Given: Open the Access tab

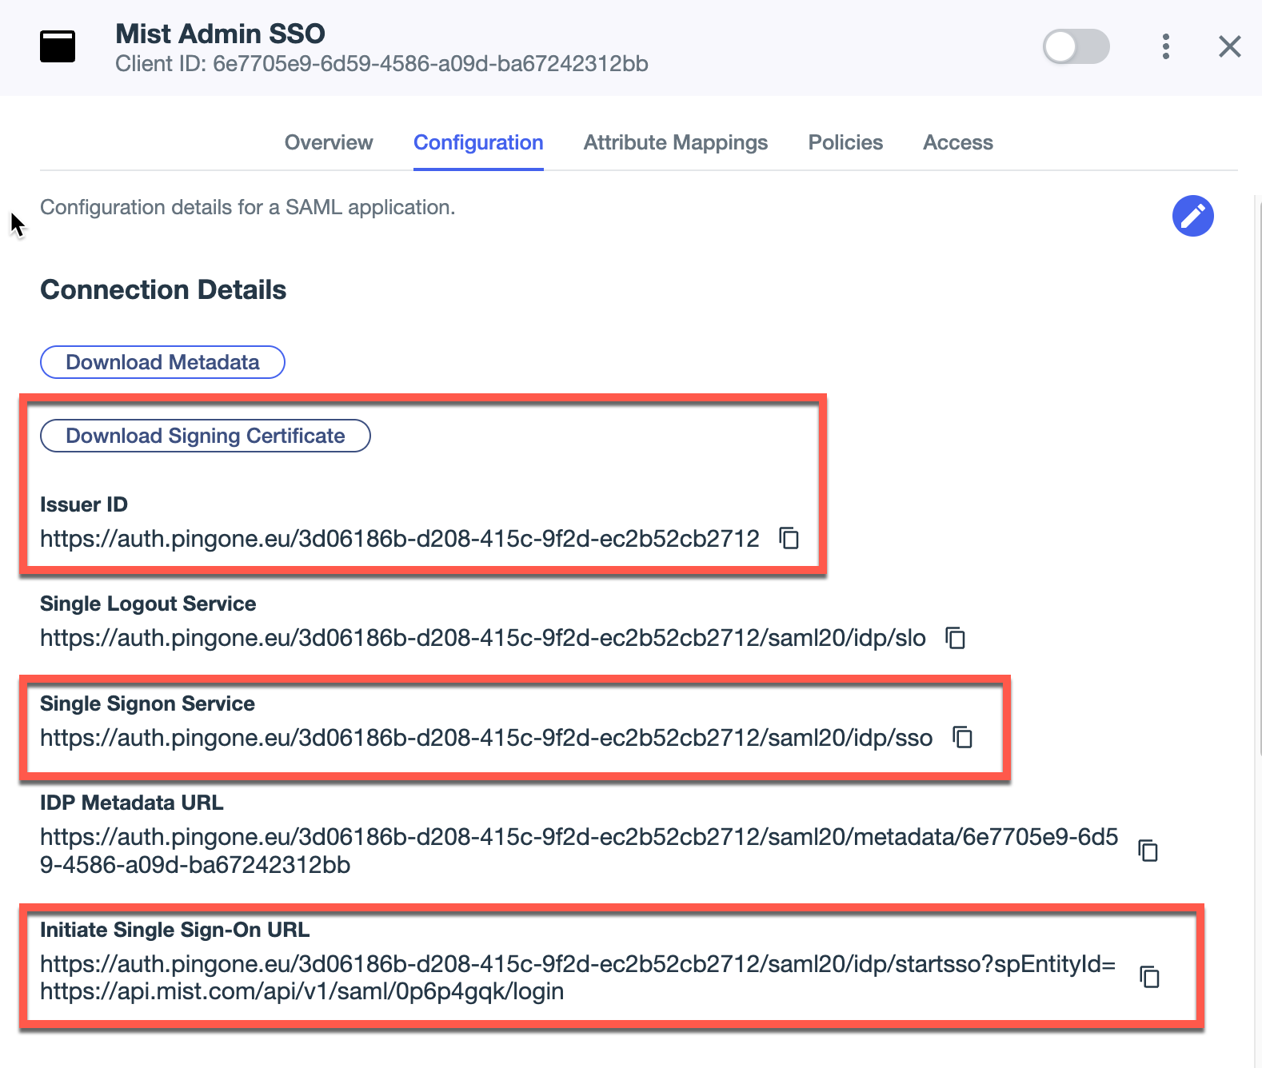Looking at the screenshot, I should (957, 142).
